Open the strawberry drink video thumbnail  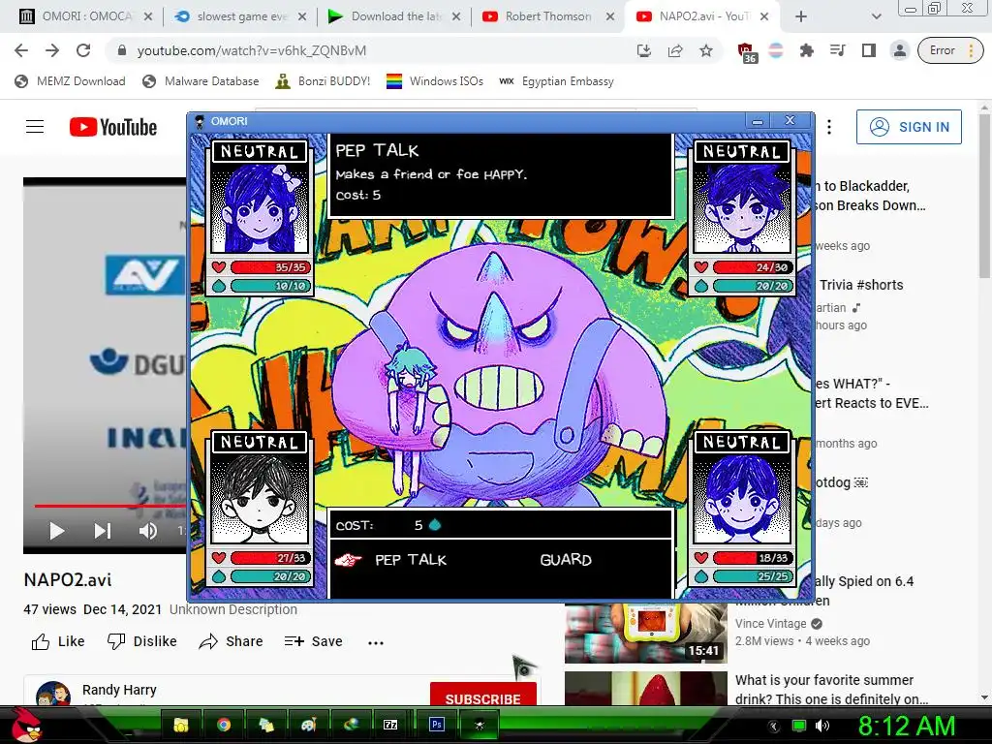[x=646, y=689]
